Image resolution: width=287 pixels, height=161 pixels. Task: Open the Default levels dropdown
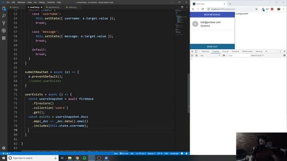pyautogui.click(x=257, y=55)
